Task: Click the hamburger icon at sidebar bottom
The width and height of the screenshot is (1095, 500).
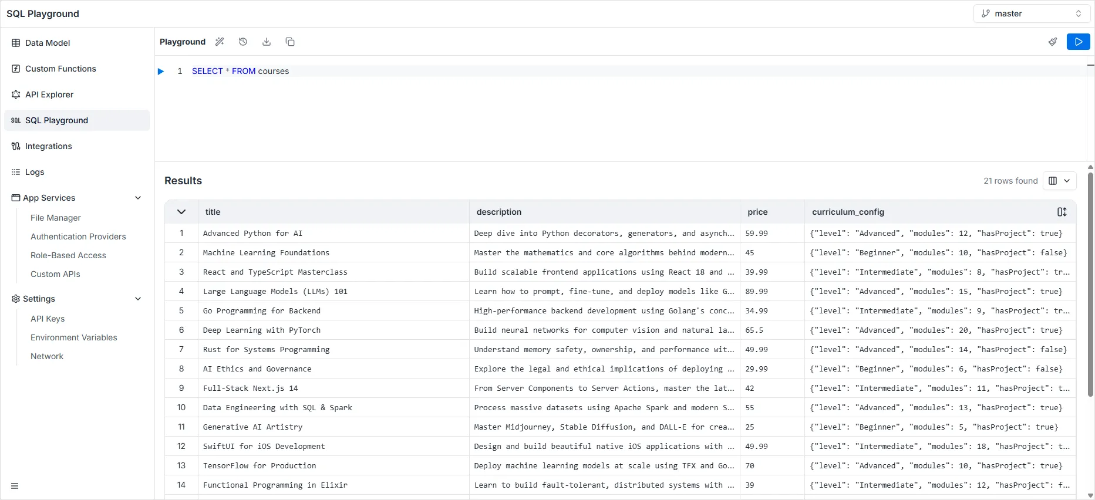Action: 15,486
